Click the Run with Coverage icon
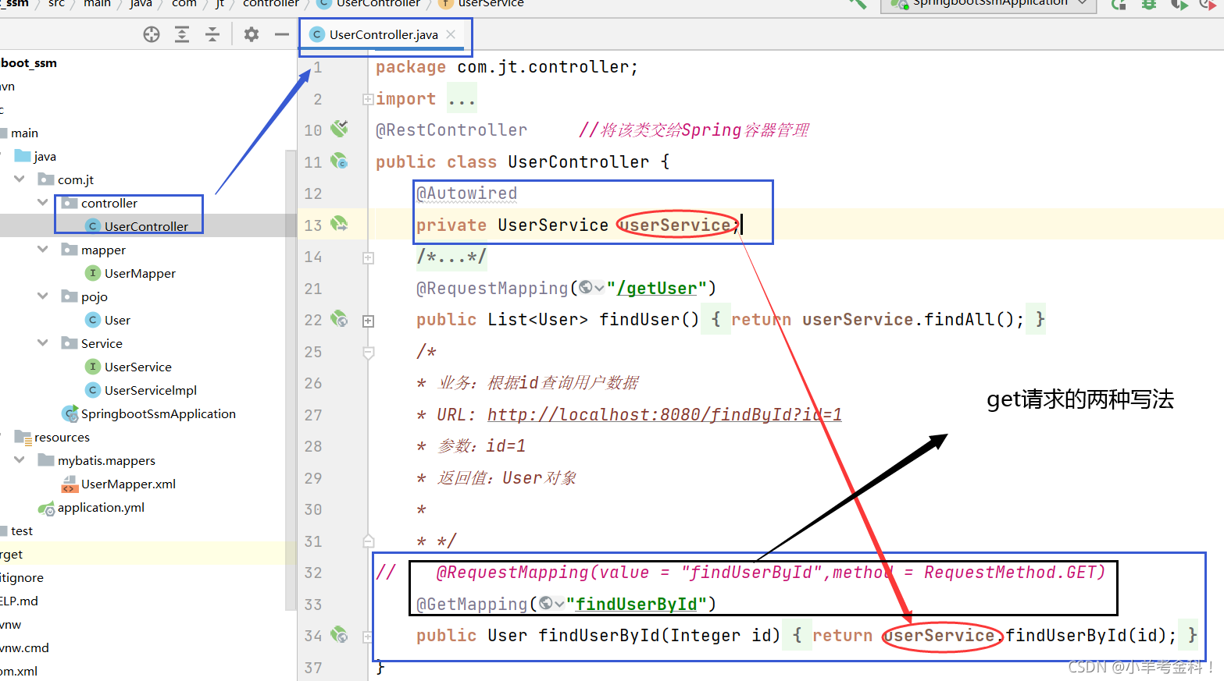 1179,4
